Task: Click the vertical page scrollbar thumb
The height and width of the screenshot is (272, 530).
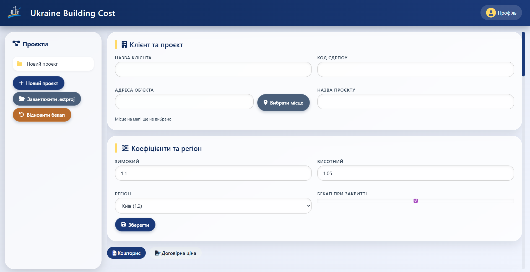Action: click(523, 54)
